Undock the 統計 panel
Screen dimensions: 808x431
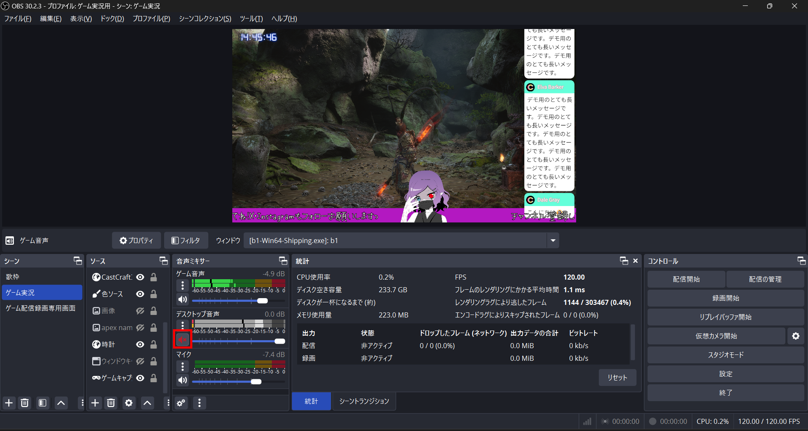pyautogui.click(x=624, y=261)
